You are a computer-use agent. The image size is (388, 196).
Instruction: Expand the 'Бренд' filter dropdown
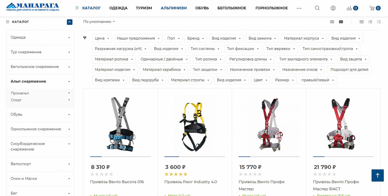[196, 38]
